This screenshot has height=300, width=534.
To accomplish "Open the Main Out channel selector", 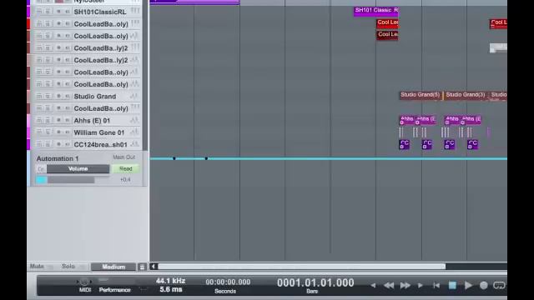I will (124, 157).
